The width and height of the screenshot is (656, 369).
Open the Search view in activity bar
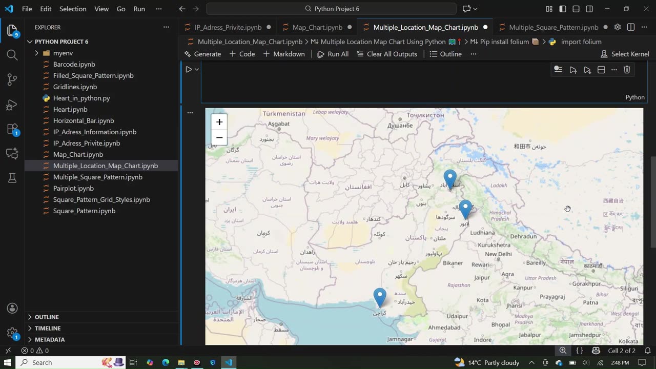[x=12, y=55]
